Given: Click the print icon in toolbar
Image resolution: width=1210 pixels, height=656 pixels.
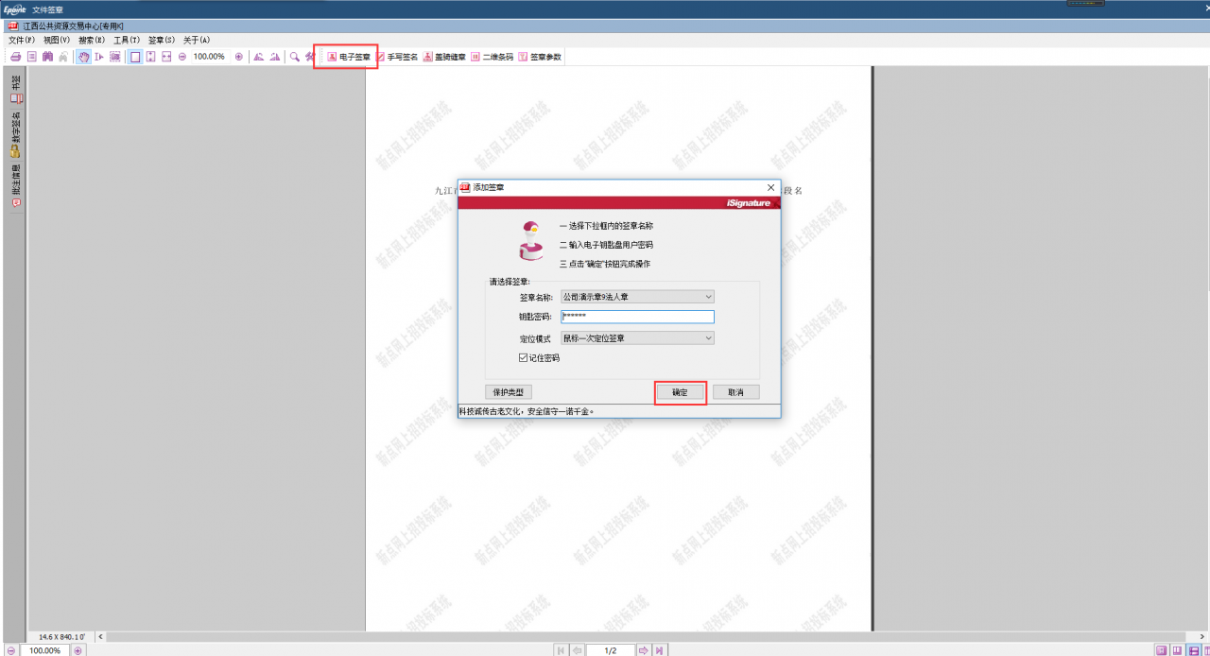Looking at the screenshot, I should pyautogui.click(x=15, y=57).
